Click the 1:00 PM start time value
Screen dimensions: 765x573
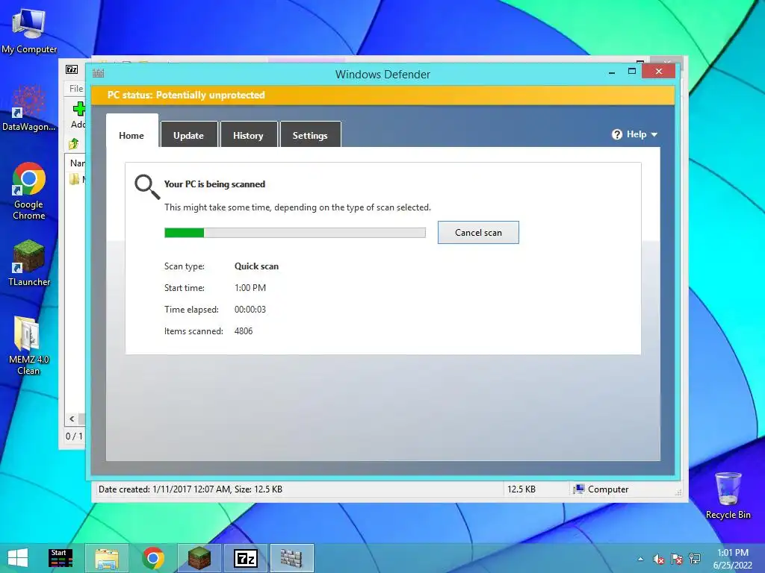pos(250,287)
